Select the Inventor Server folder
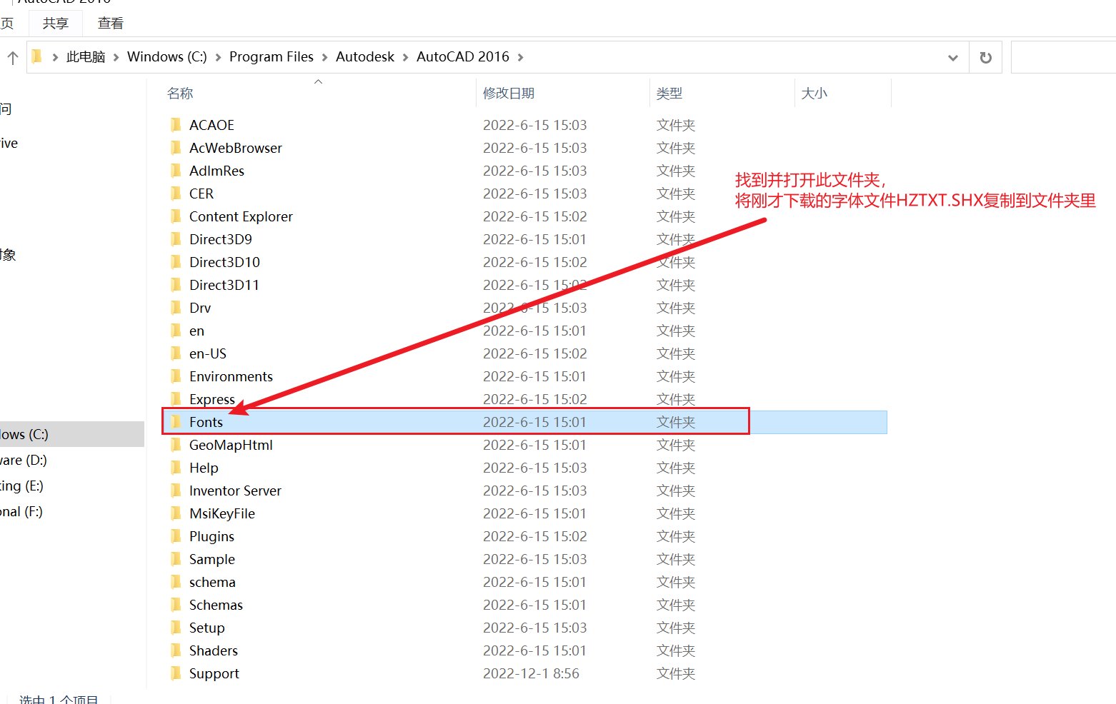This screenshot has height=704, width=1116. [235, 491]
